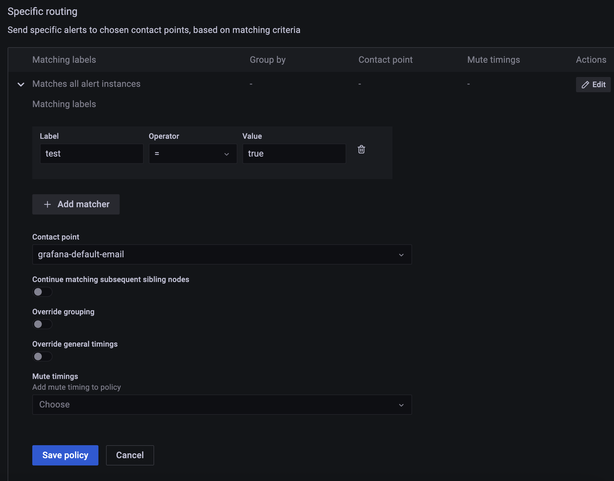This screenshot has height=481, width=614.
Task: Click the Value input containing true
Action: pyautogui.click(x=294, y=154)
